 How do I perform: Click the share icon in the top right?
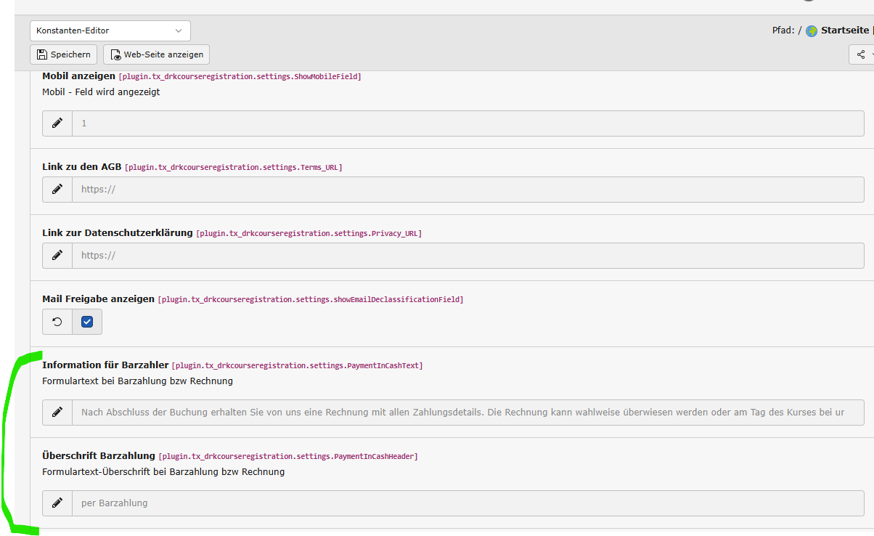coord(861,54)
